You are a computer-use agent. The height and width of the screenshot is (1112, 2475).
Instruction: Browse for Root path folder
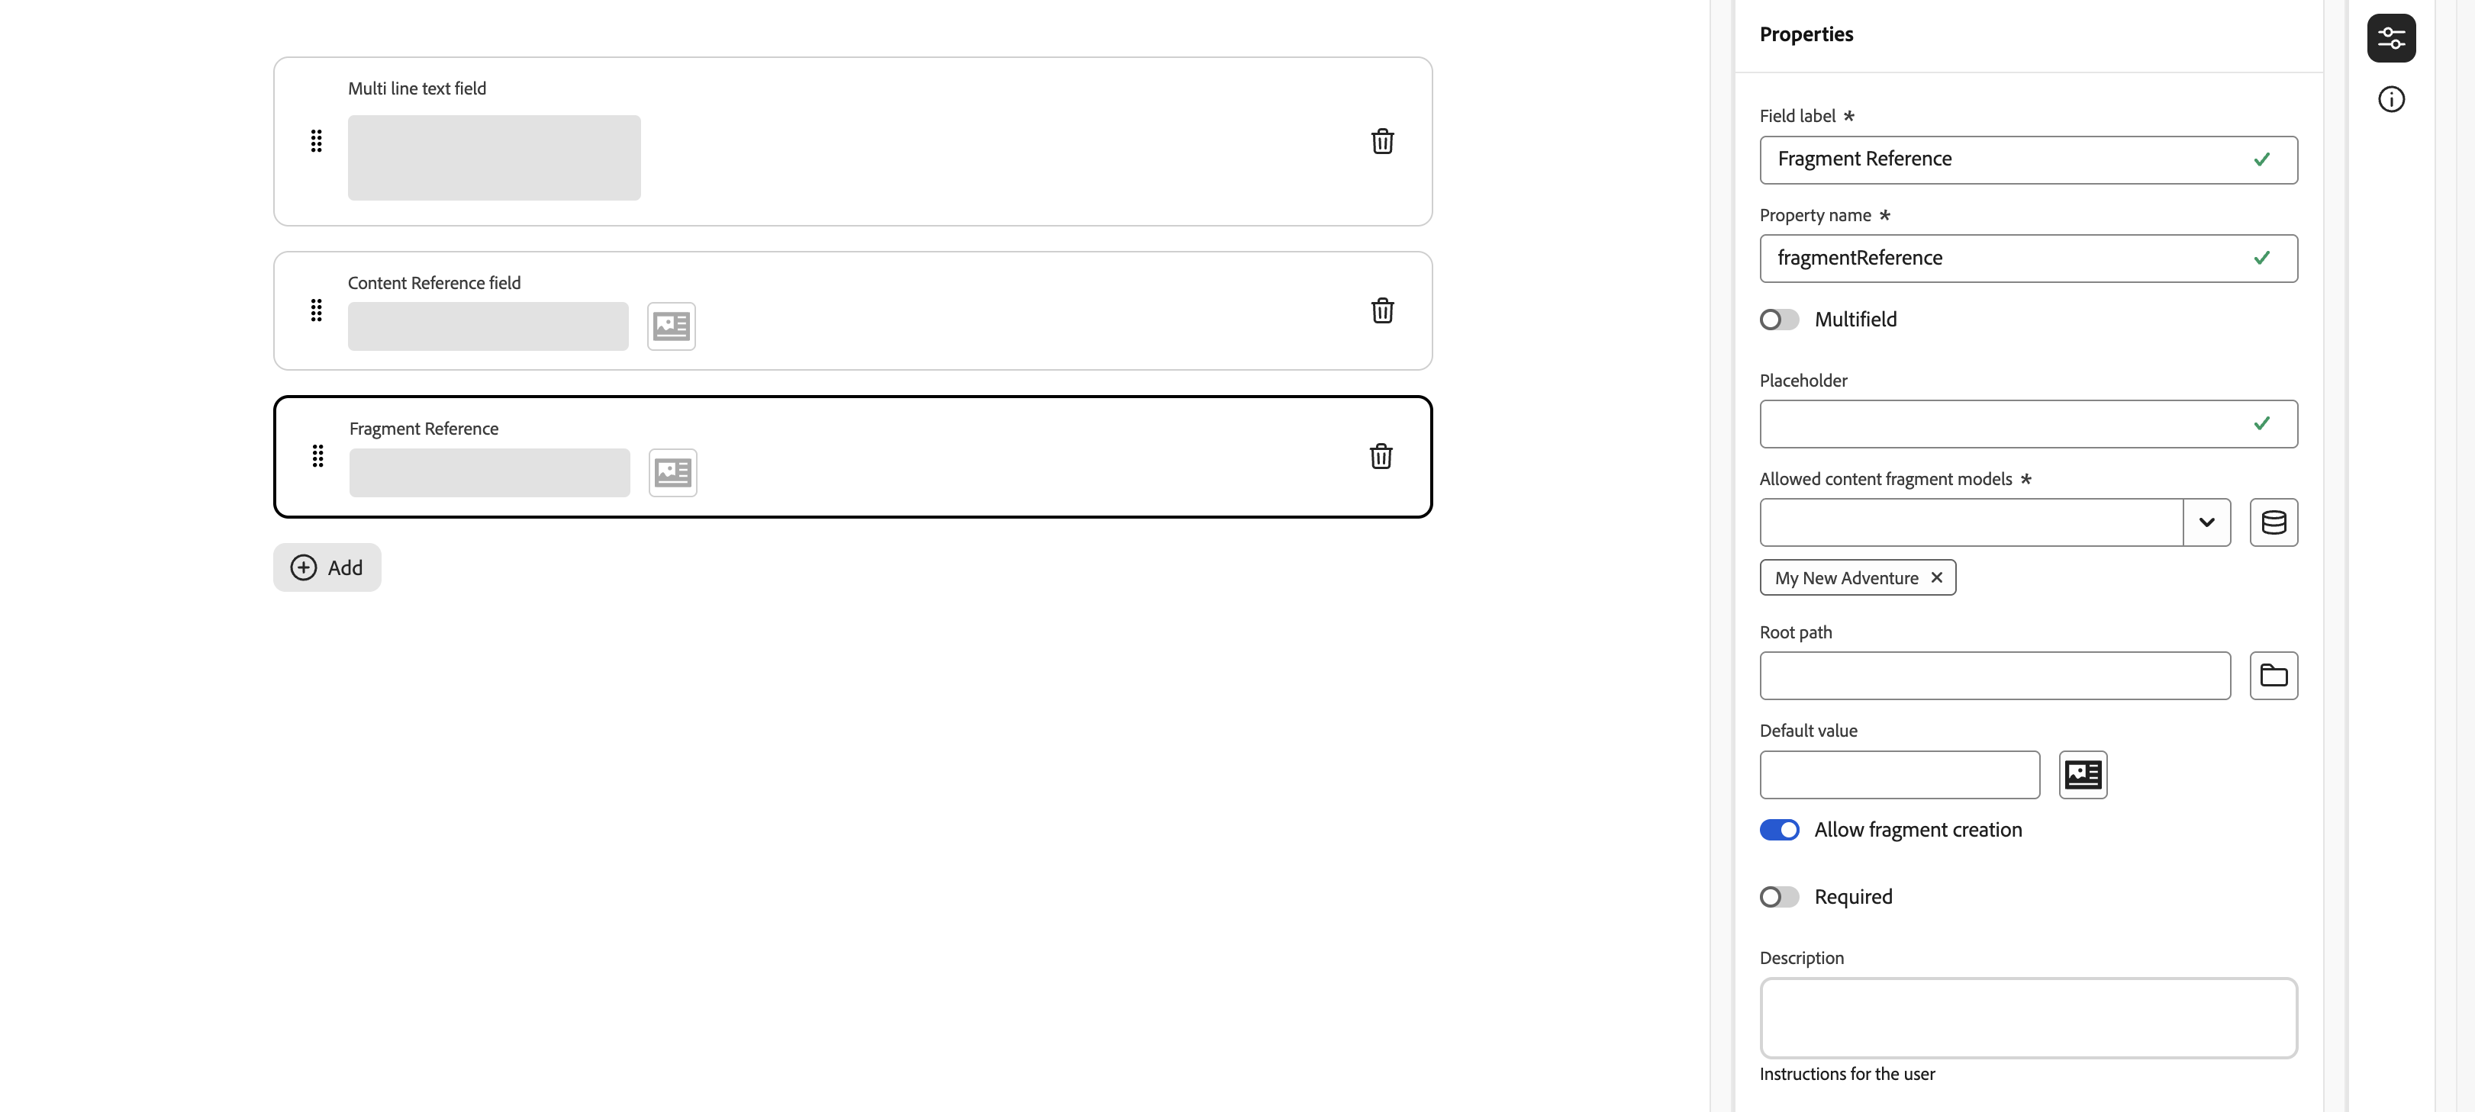click(2272, 676)
